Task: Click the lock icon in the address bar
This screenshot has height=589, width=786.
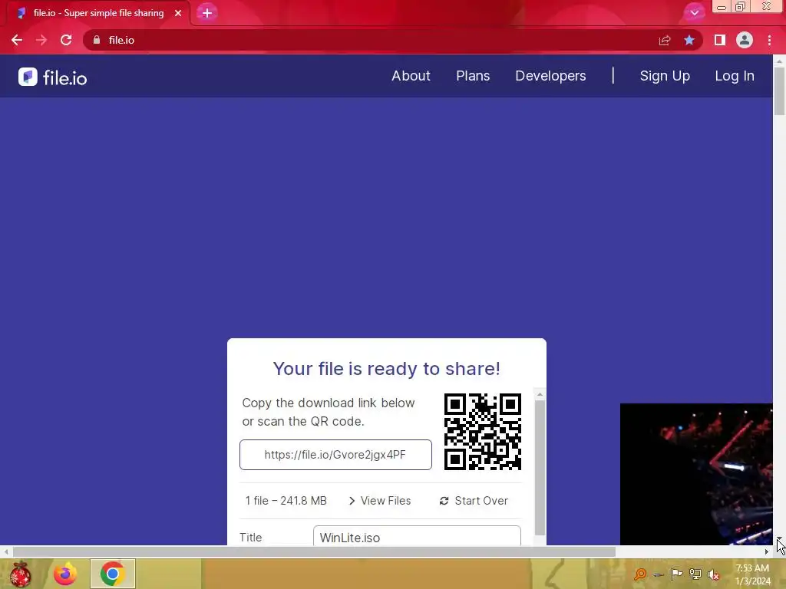Action: [97, 40]
